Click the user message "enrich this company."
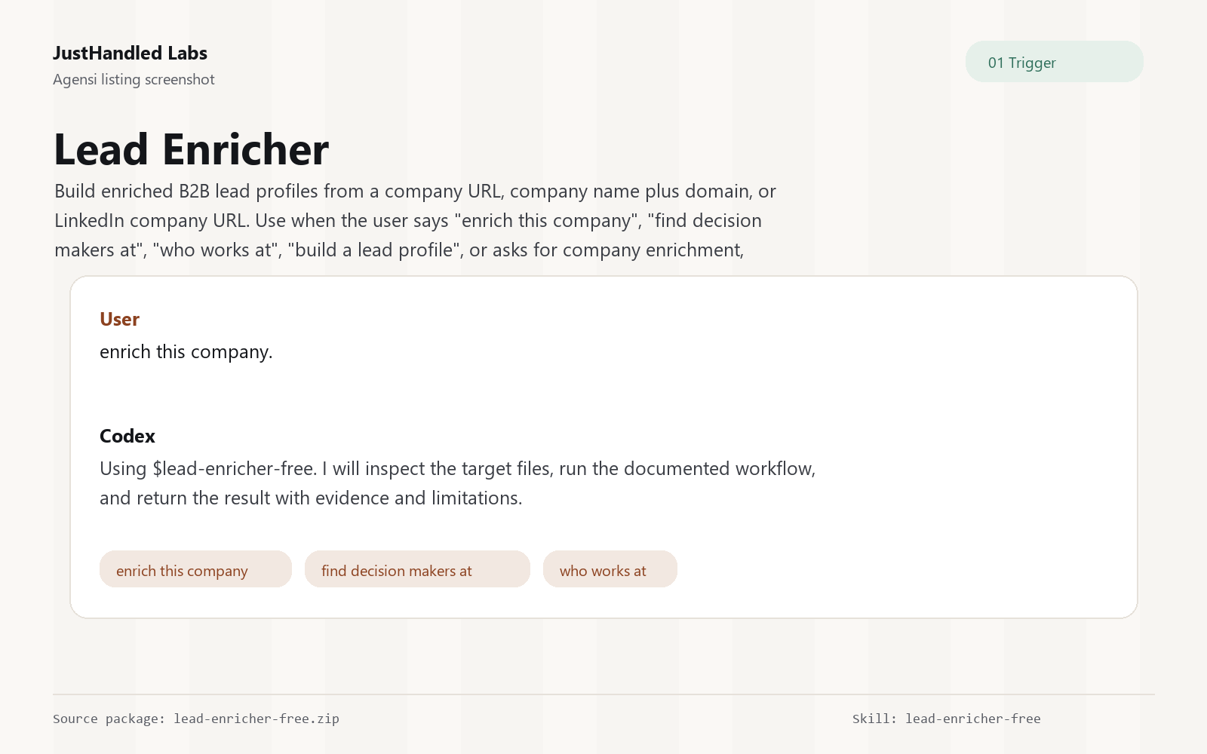Viewport: 1207px width, 754px height. (x=186, y=352)
